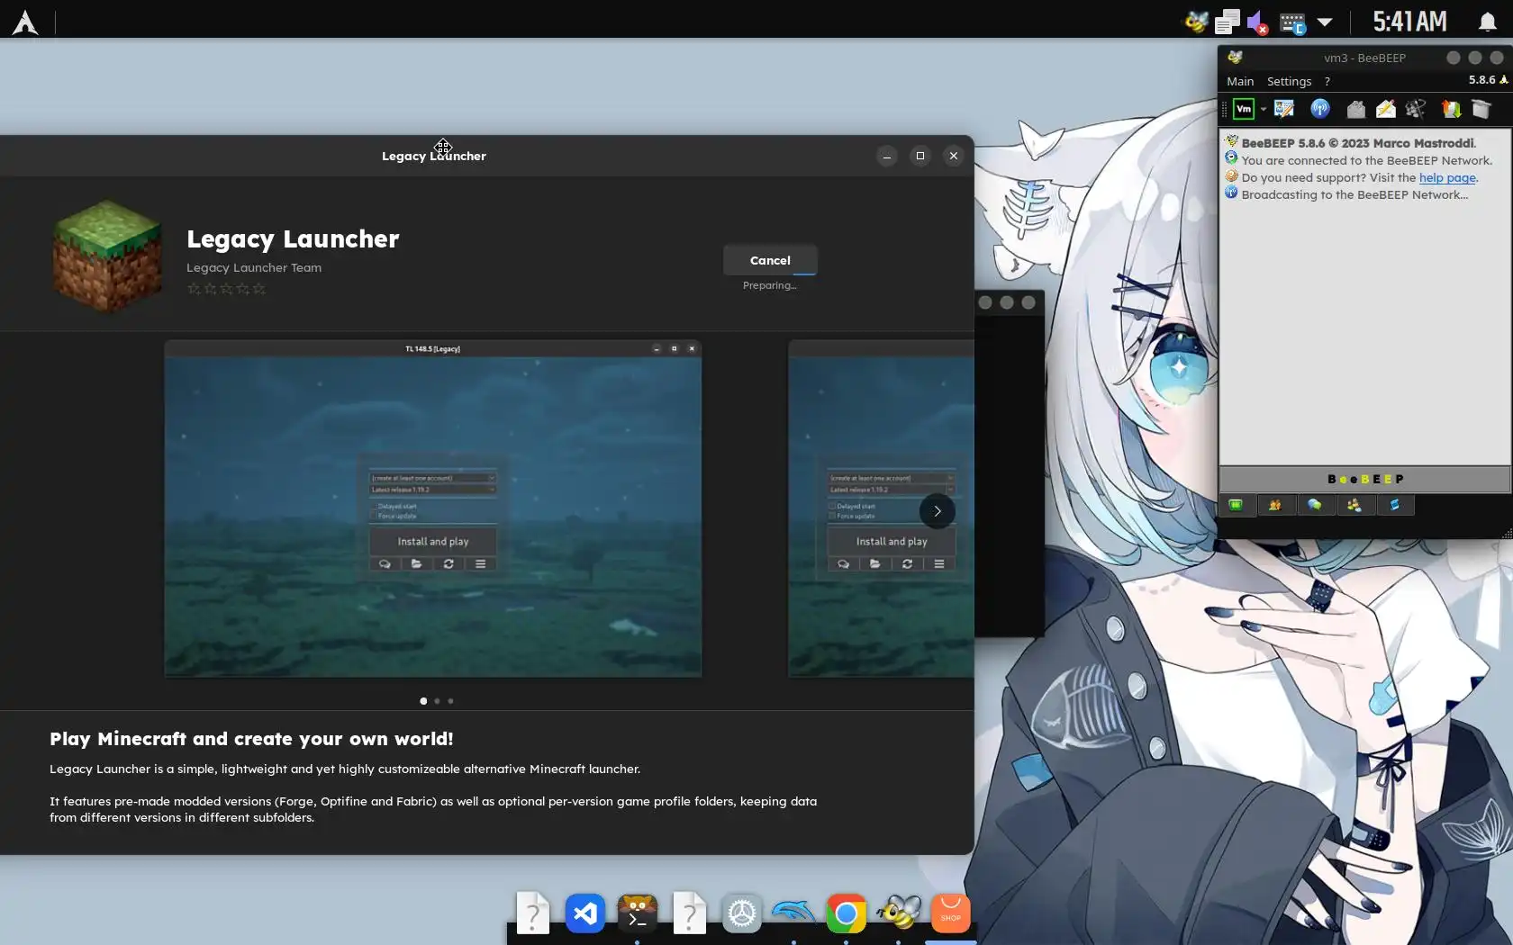
Task: Open the cat terminal app in the dock
Action: click(x=638, y=913)
